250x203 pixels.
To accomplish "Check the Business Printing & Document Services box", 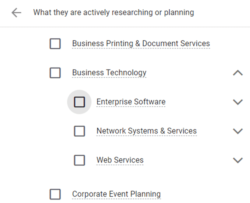I will tap(55, 43).
